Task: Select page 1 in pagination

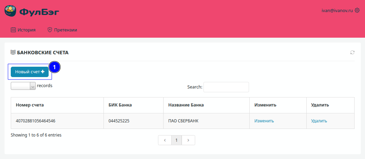Action: pyautogui.click(x=176, y=140)
